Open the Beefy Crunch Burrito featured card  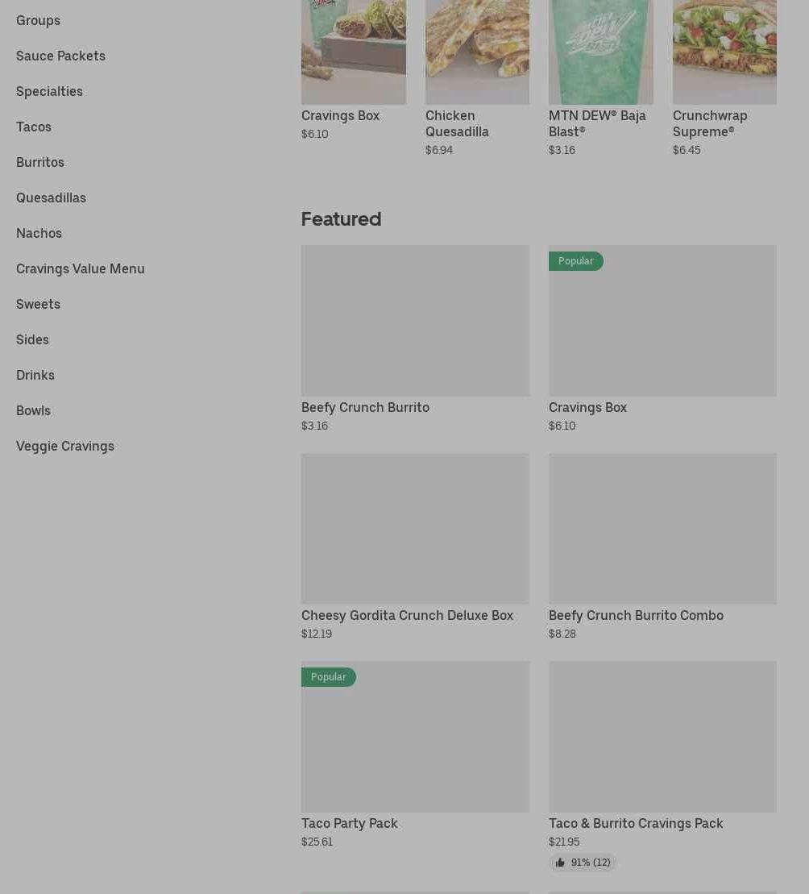point(415,339)
